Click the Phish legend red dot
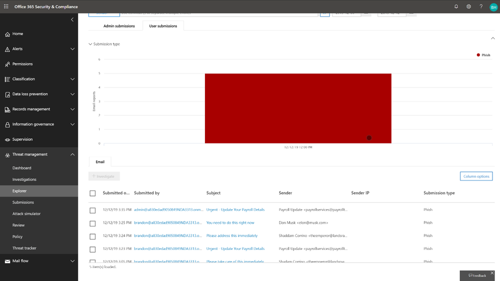 point(478,55)
